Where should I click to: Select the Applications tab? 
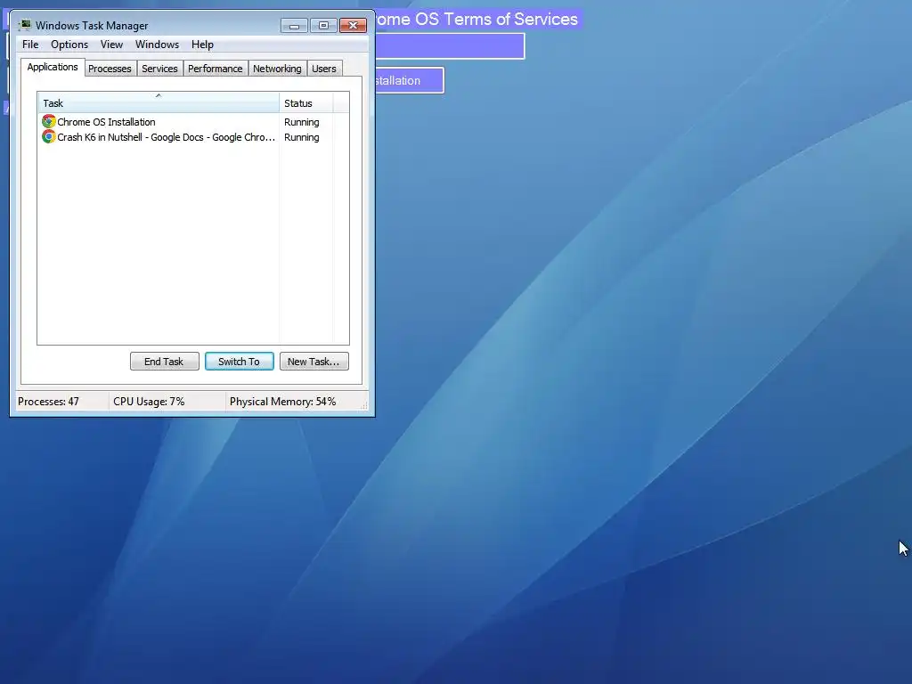(x=53, y=67)
